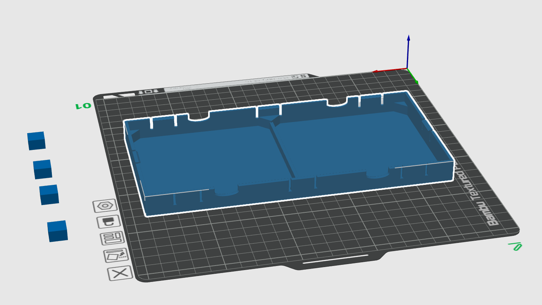Click the arrange objects icon beside the plate

112,238
